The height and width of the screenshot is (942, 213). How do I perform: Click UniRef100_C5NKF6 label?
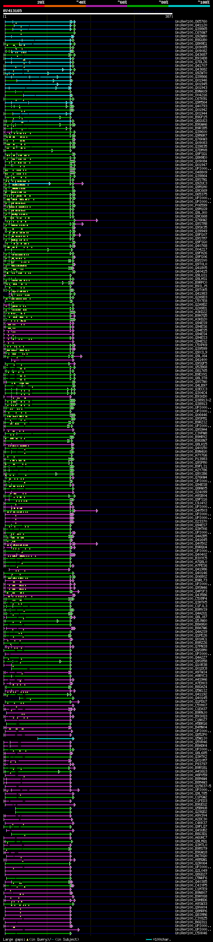pyautogui.click(x=191, y=878)
